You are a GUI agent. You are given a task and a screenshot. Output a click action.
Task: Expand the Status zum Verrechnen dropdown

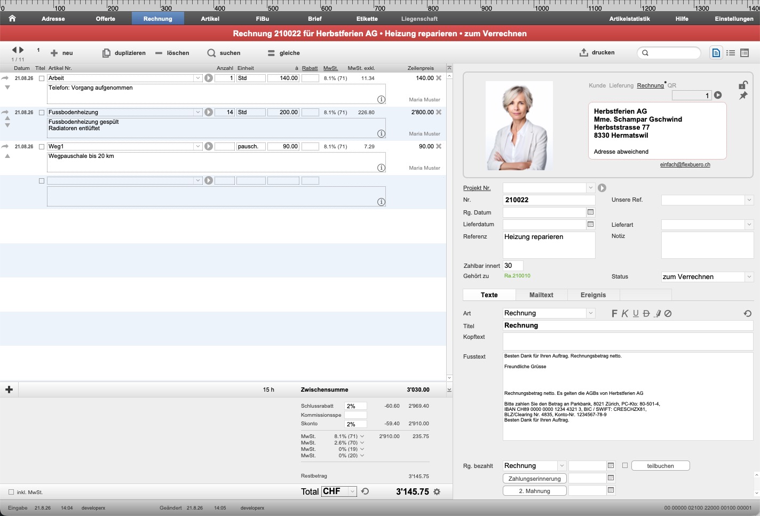[749, 277]
